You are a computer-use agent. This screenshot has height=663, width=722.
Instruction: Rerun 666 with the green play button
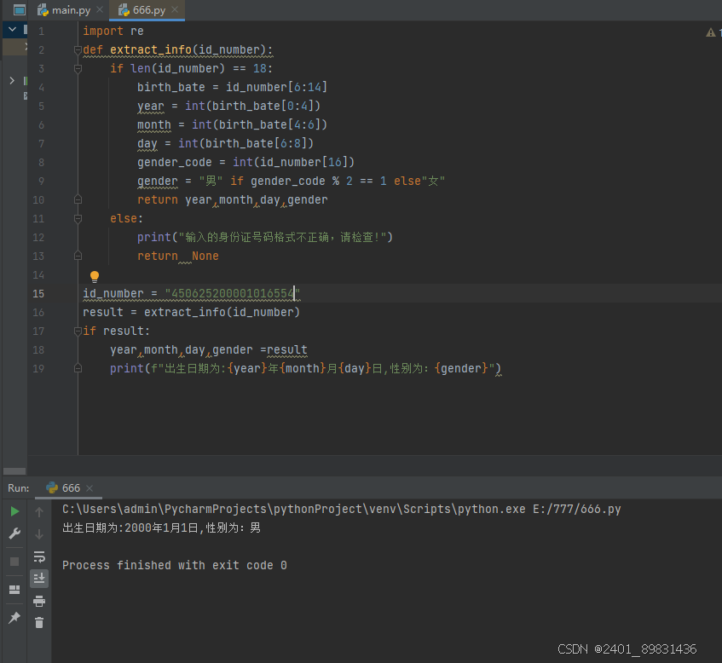tap(14, 511)
